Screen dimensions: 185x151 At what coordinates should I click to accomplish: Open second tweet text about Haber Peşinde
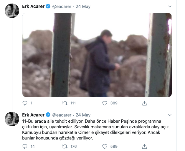[x=96, y=129]
